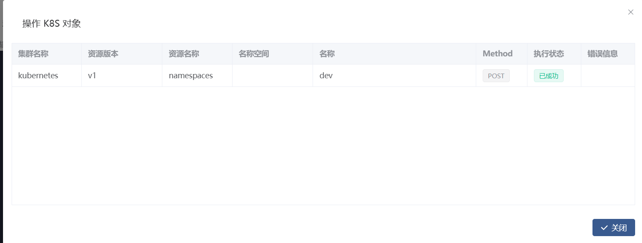The width and height of the screenshot is (642, 243).
Task: Click the dev name cell
Action: pyautogui.click(x=394, y=76)
